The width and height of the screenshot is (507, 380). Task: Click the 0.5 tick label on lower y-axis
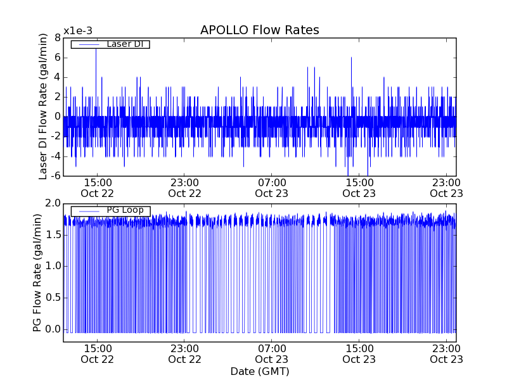53,298
